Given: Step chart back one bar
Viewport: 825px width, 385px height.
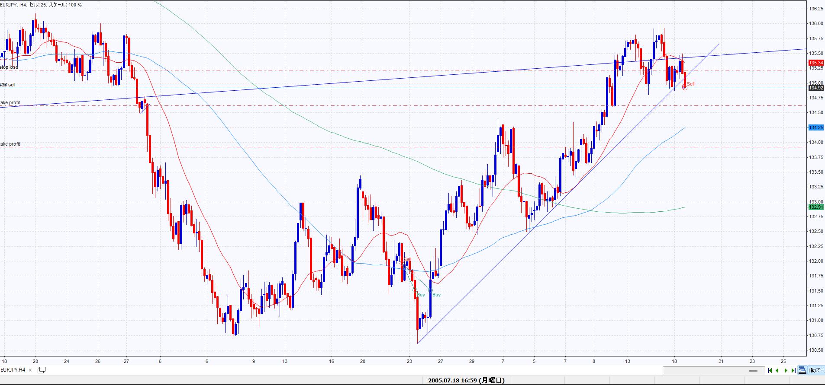Looking at the screenshot, I should pyautogui.click(x=777, y=370).
